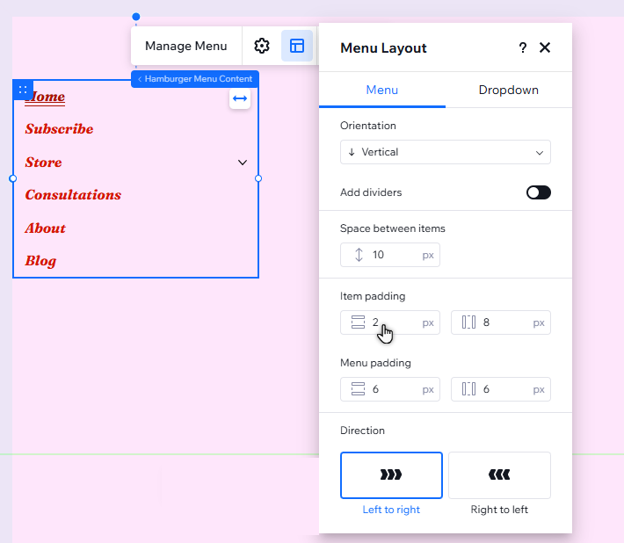Click the left resize handle of menu
Image resolution: width=624 pixels, height=543 pixels.
pyautogui.click(x=12, y=178)
